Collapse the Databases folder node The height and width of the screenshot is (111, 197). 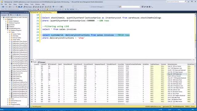(x=4, y=19)
